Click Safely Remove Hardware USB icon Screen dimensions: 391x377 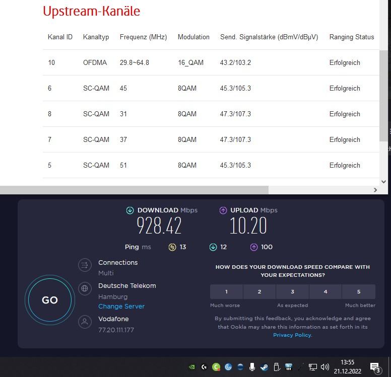pyautogui.click(x=276, y=367)
